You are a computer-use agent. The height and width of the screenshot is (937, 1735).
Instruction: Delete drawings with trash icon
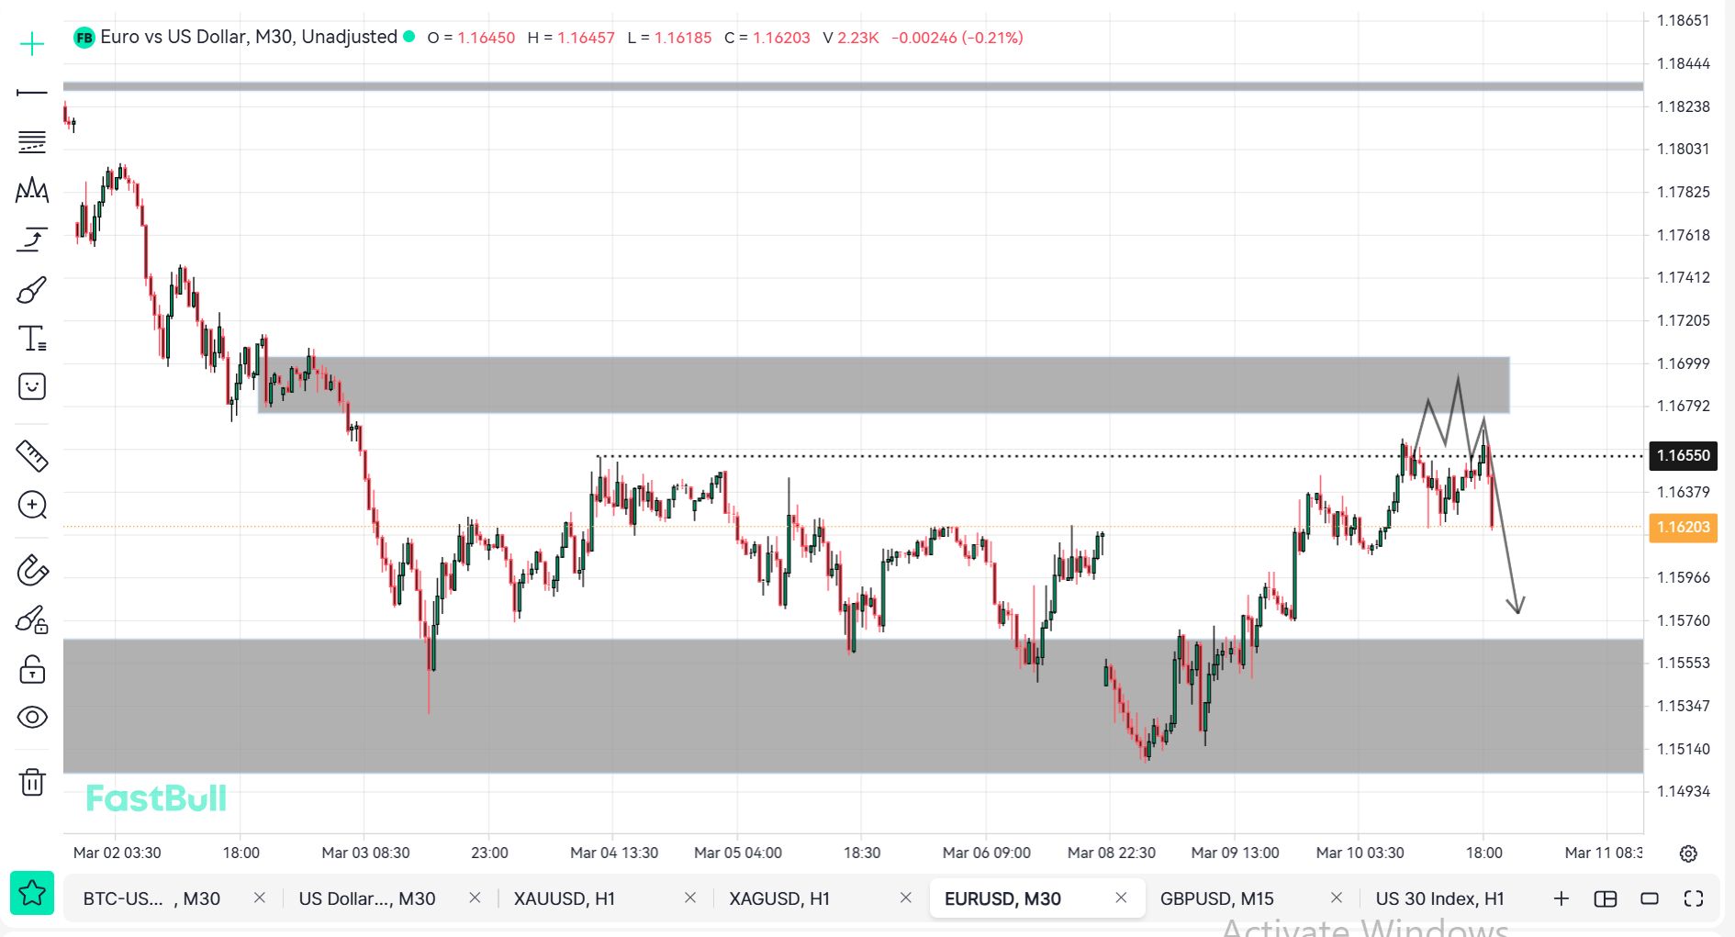32,782
